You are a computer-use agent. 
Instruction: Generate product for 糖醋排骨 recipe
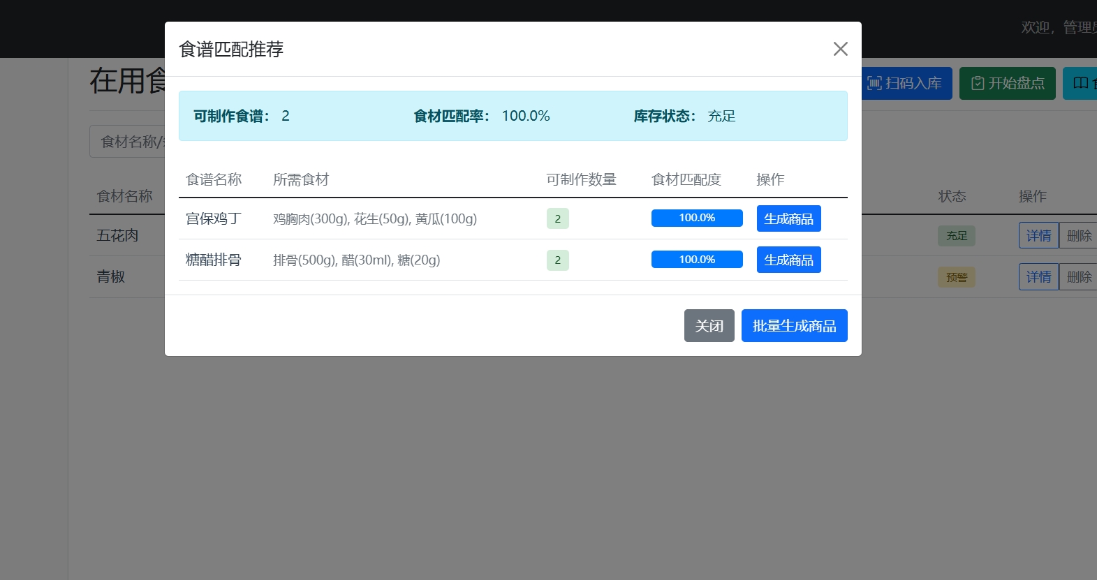pos(788,260)
